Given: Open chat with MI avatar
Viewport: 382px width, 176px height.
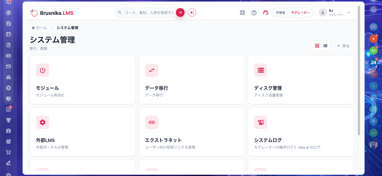Looking at the screenshot, I should click(x=374, y=133).
